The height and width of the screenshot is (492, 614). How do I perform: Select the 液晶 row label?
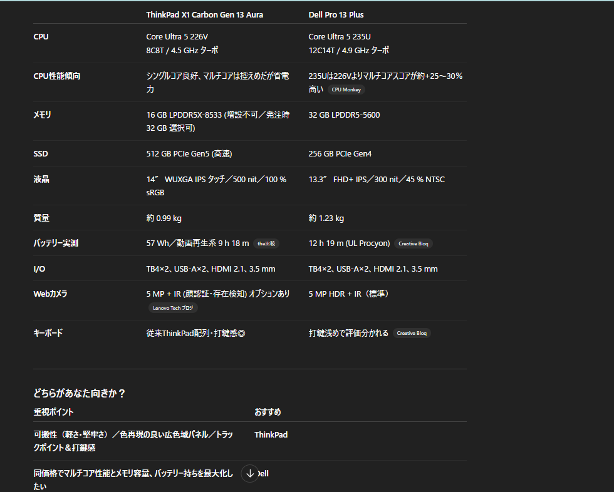click(x=41, y=179)
